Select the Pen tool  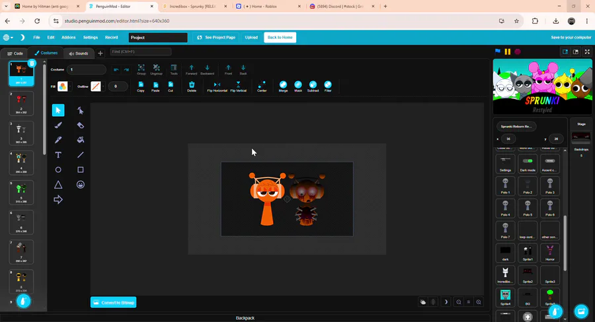point(58,140)
